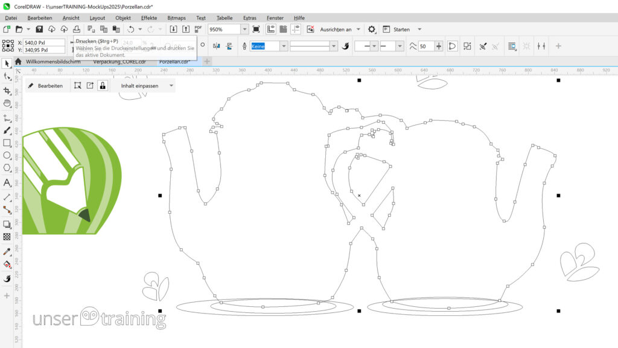Viewport: 618px width, 348px height.
Task: Click the object origin anchor grid
Action: click(8, 46)
